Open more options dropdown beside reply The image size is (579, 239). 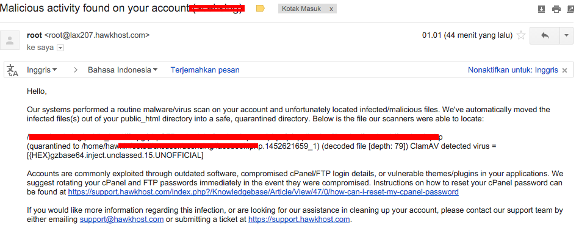pos(566,36)
